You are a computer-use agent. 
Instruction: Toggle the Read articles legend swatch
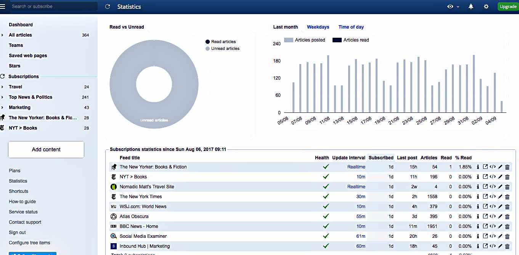pyautogui.click(x=207, y=42)
